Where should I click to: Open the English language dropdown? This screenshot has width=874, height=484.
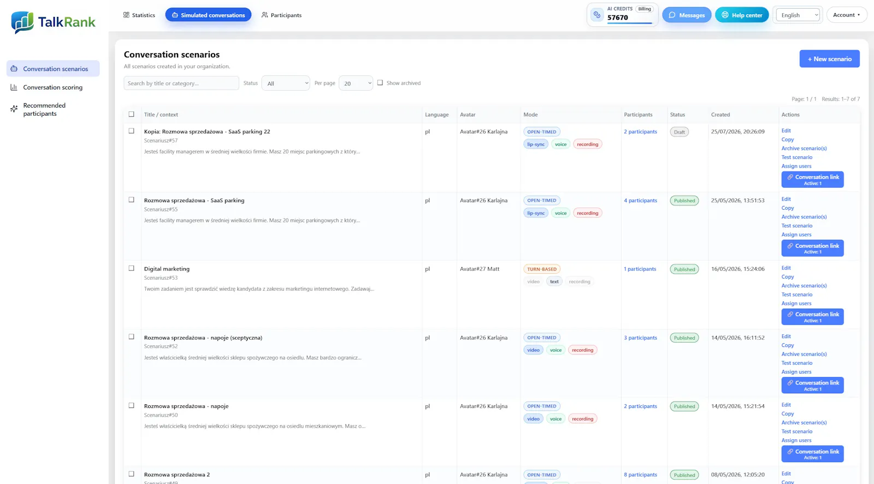click(x=798, y=15)
